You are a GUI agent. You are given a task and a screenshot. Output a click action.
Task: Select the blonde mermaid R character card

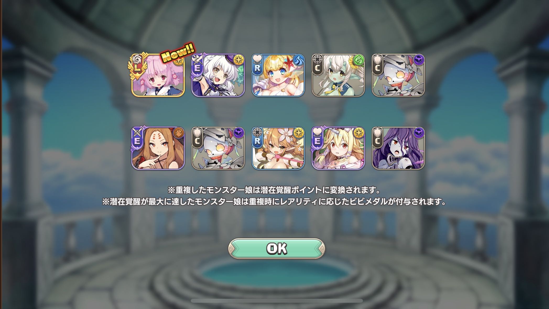(278, 75)
